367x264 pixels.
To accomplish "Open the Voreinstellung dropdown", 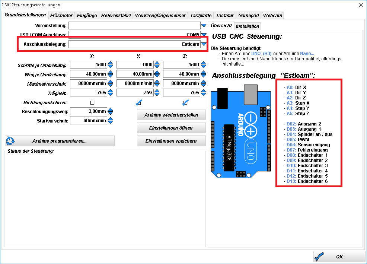I will point(204,26).
